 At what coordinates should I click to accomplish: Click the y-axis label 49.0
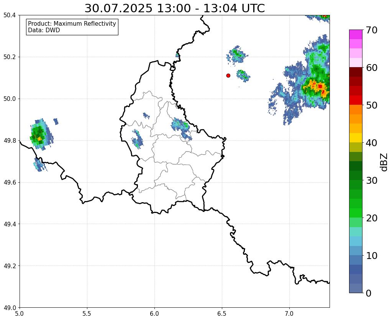point(10,308)
